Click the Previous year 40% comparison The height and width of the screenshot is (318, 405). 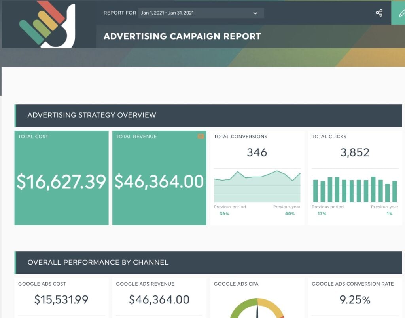coord(286,210)
